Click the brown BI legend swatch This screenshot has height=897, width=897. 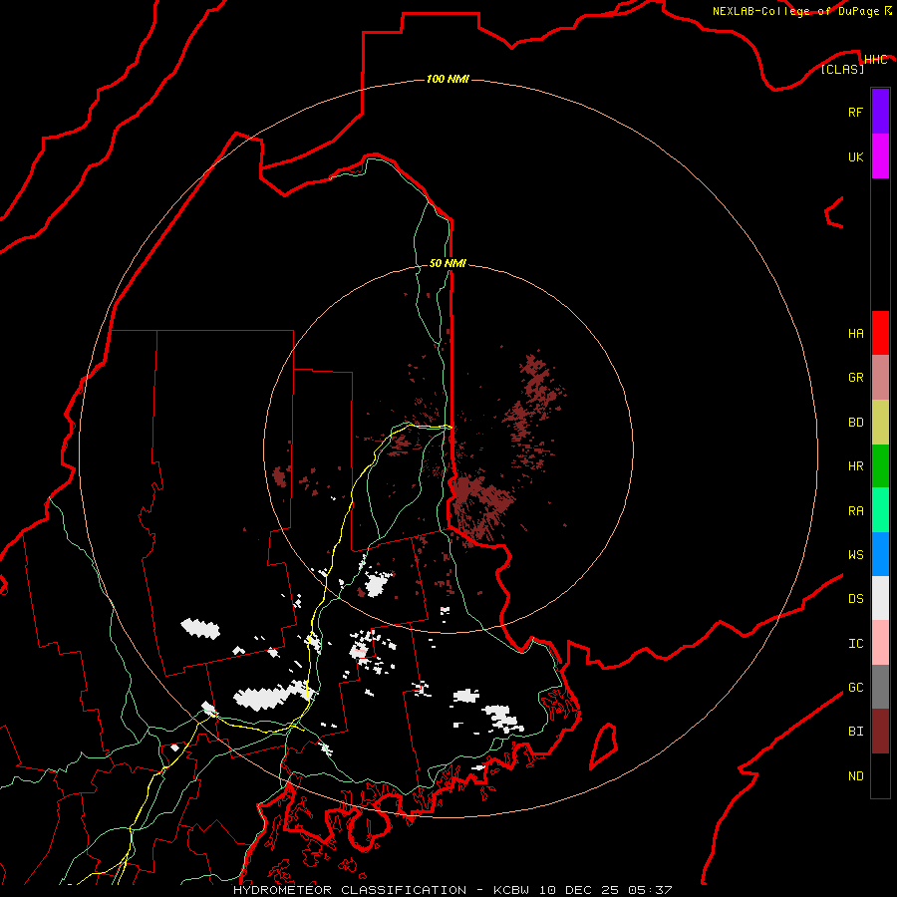(880, 732)
